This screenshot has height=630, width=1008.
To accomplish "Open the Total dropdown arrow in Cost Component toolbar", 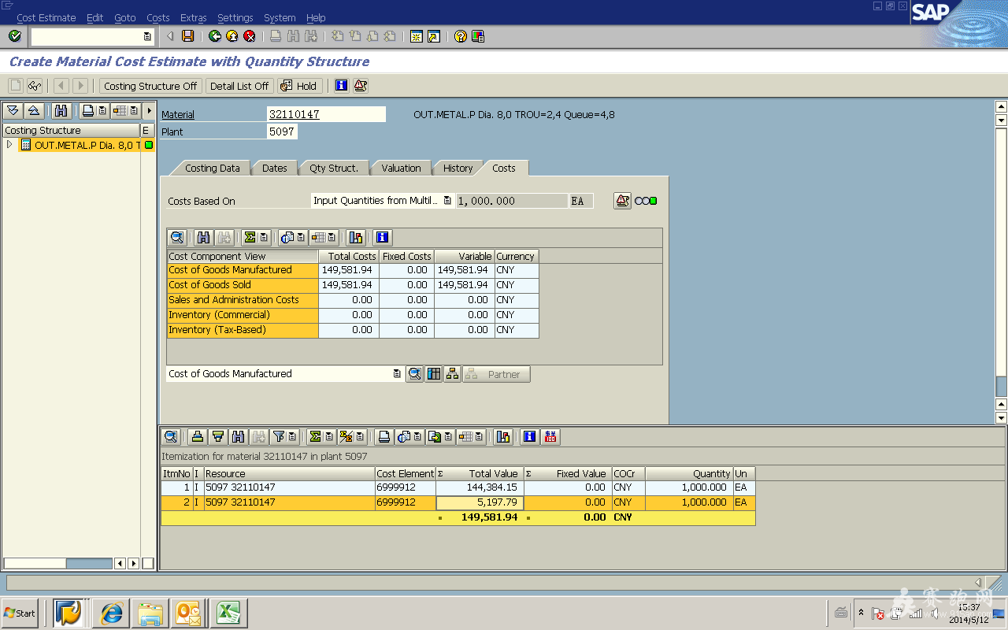I will 264,237.
